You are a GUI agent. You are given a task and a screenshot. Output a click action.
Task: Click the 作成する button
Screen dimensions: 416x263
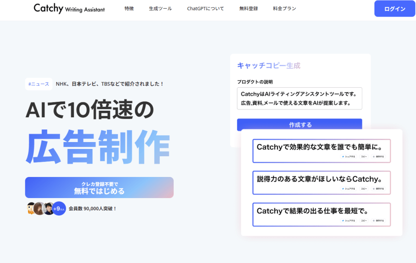300,125
